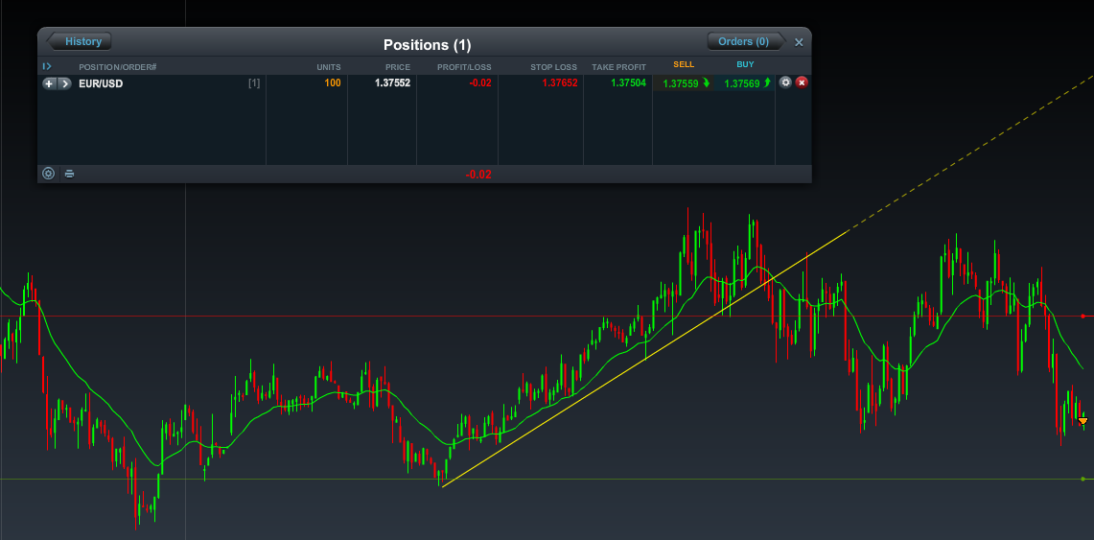Open panel settings gear in footer
The width and height of the screenshot is (1094, 540).
48,174
